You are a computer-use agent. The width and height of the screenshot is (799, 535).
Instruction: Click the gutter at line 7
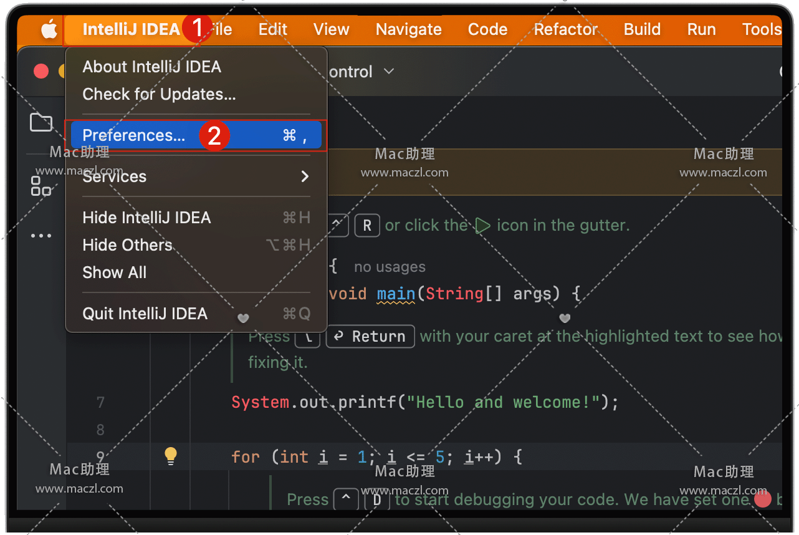click(101, 402)
